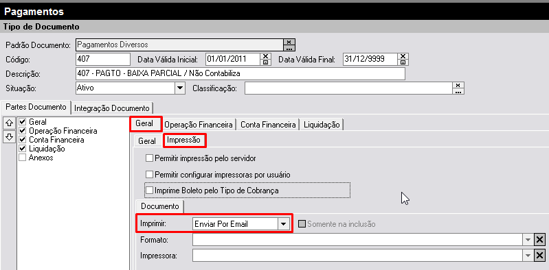Click the Data Válida Inicial date field
The height and width of the screenshot is (270, 549).
coord(232,59)
